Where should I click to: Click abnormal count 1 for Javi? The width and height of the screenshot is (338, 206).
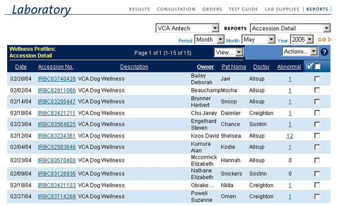[x=290, y=79]
